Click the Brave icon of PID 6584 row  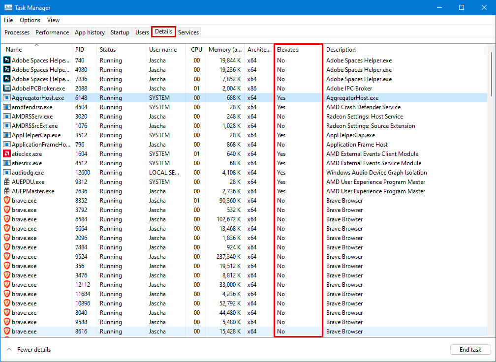[x=7, y=219]
